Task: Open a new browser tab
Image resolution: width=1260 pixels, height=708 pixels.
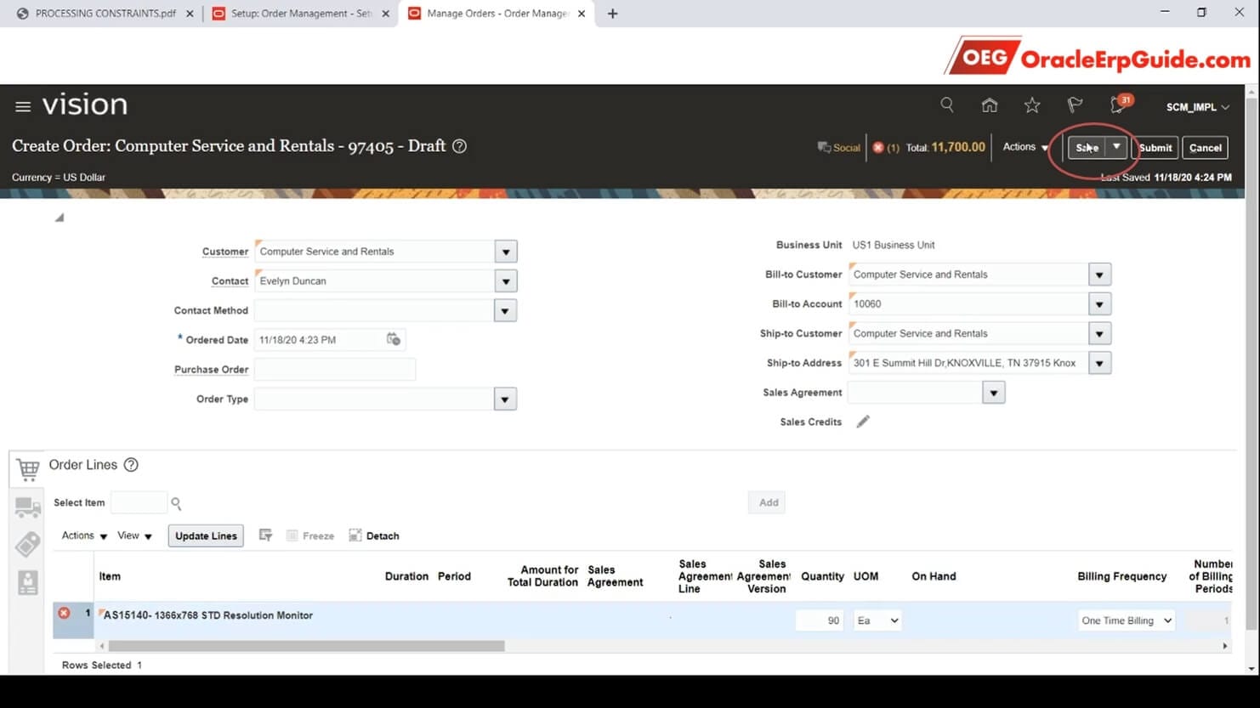Action: (x=613, y=14)
